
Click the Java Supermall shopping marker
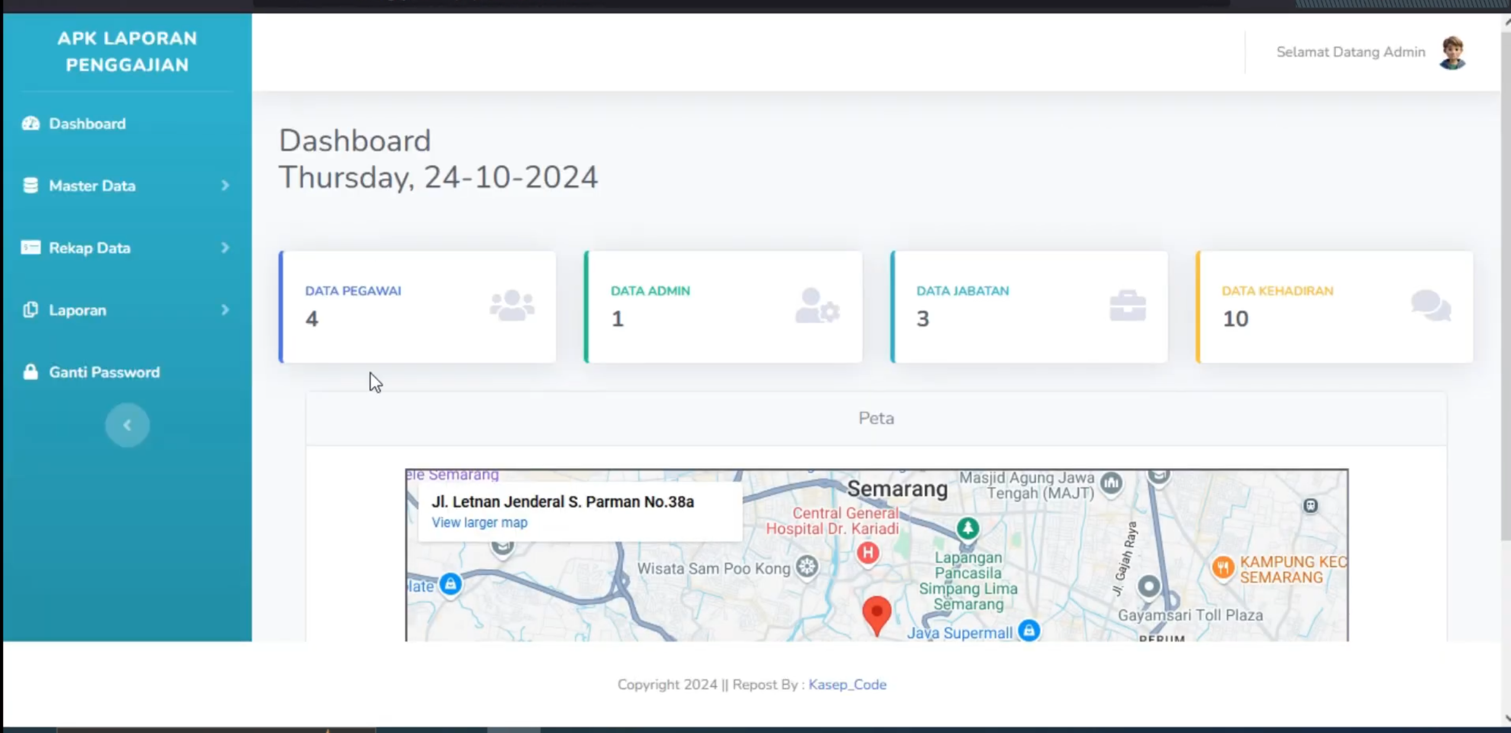tap(1029, 630)
